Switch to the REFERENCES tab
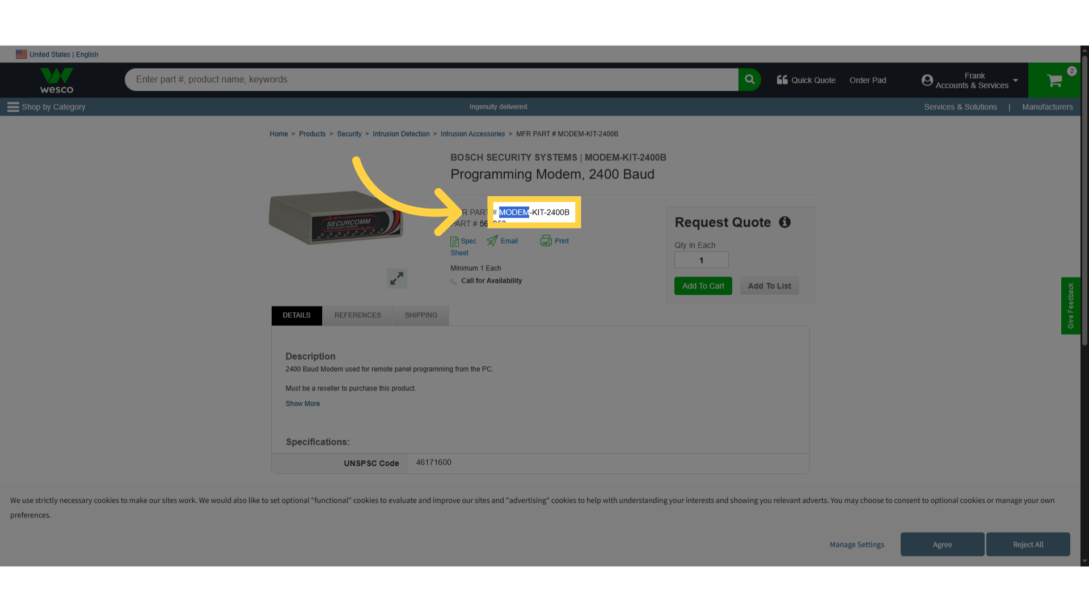Screen dimensions: 1089x612 pyautogui.click(x=358, y=316)
